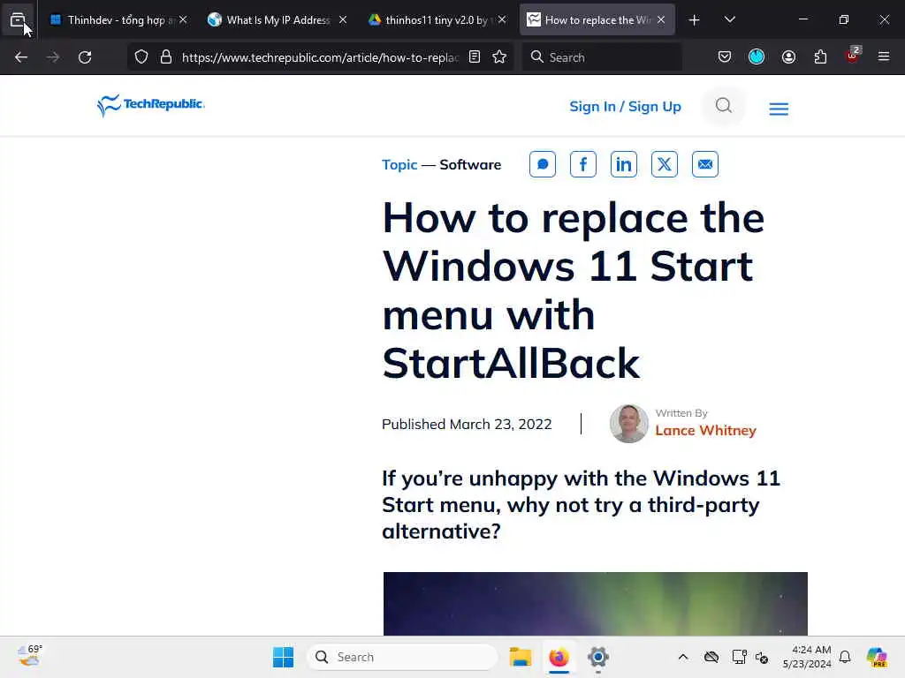Open Lance Whitney author page link
This screenshot has height=678, width=905.
click(x=705, y=431)
